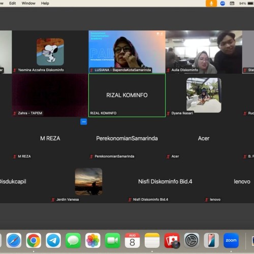Open Safari from the dock
Viewport: 254px width, 254px height.
pyautogui.click(x=14, y=240)
